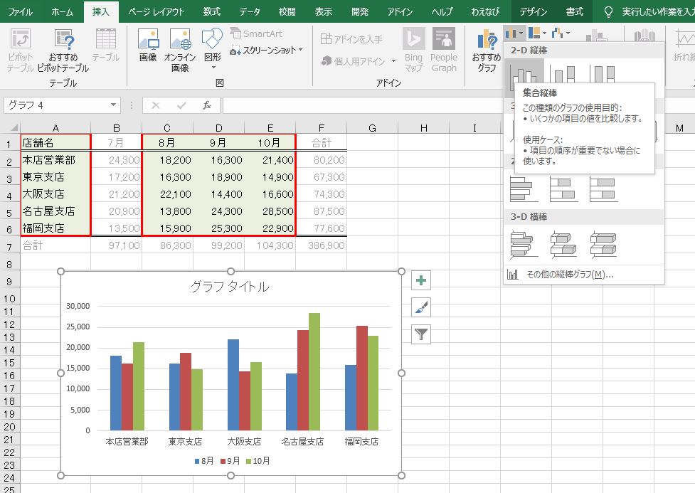Click その他の縦棒グラフ(M)... menu entry
Screen dimensions: 695x493
point(584,275)
